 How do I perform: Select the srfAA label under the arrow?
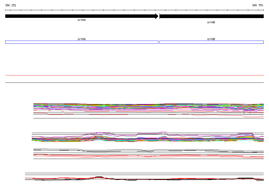click(81, 20)
